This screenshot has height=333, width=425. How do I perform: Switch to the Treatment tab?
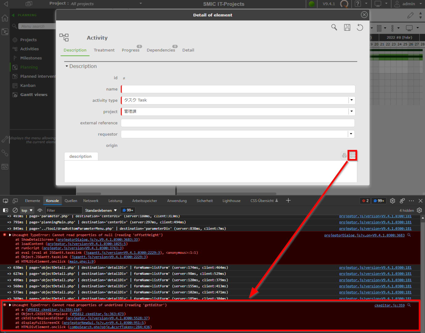pos(104,50)
